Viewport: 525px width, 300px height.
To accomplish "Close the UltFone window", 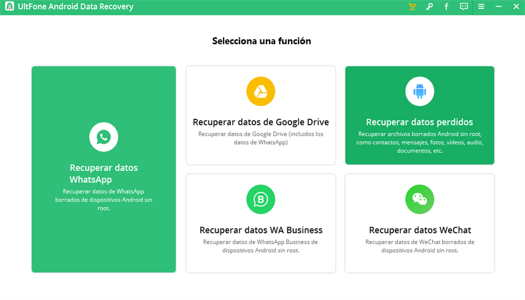I will click(516, 7).
